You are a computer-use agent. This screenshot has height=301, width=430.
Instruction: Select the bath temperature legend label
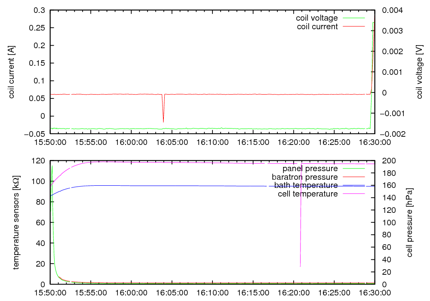click(306, 185)
